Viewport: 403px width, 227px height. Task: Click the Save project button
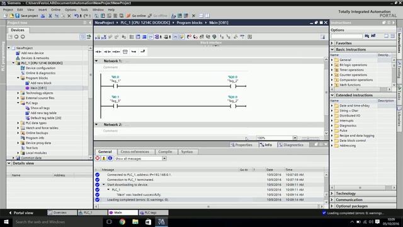[26, 16]
